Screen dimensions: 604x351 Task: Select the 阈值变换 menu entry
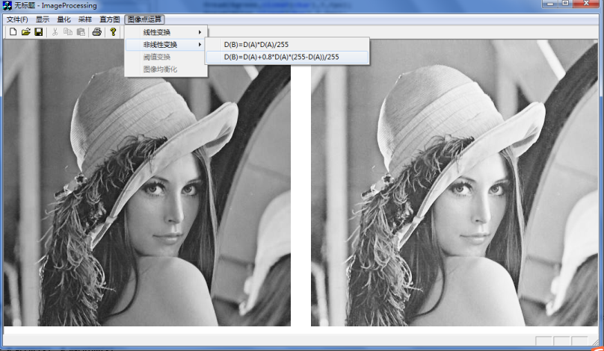pos(167,57)
